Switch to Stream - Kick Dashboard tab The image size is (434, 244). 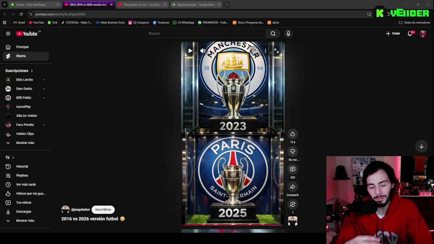coord(35,5)
